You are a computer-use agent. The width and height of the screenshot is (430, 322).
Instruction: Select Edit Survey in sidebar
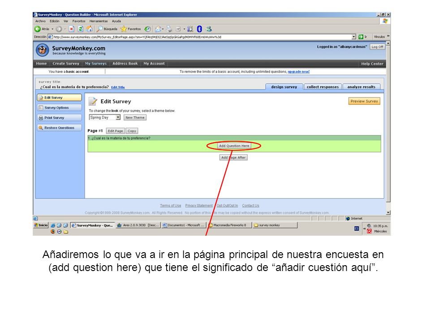[59, 97]
